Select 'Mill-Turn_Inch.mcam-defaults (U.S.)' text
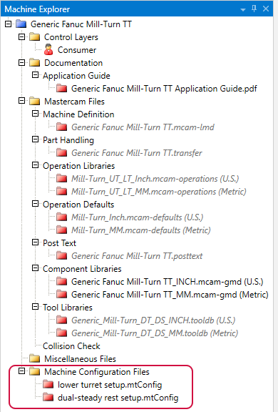Screen dimensions: 278x412 [x=138, y=217]
